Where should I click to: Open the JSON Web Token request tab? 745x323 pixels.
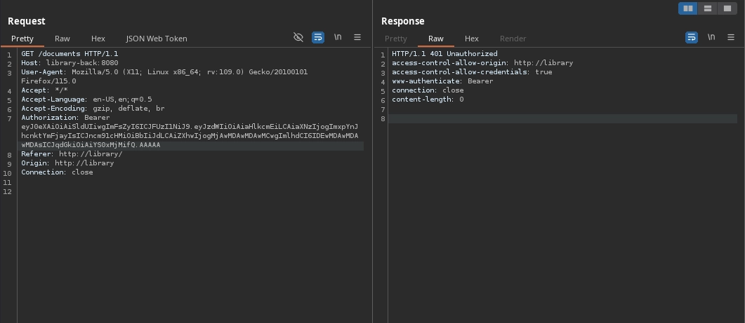157,39
